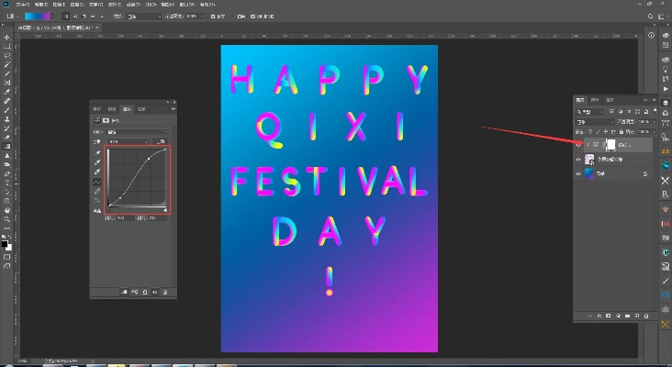Click the new adjustment layer icon in Layers
The height and width of the screenshot is (367, 672).
coord(618,316)
